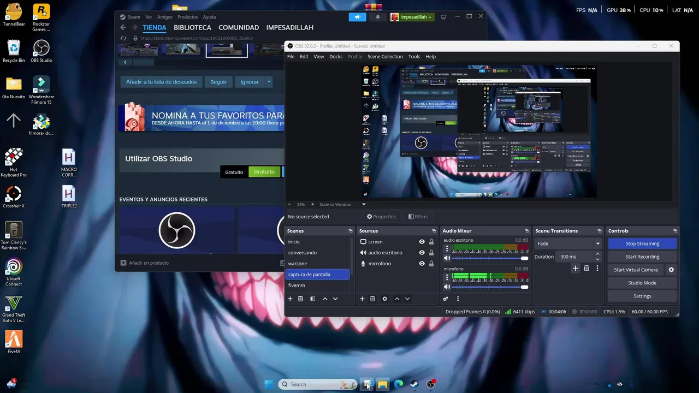
Task: Add a scene transition with plus icon
Action: [575, 268]
